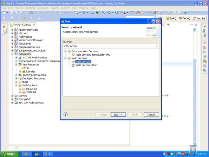Open the Back arrow history dropdown
209x157 pixels.
27,18
